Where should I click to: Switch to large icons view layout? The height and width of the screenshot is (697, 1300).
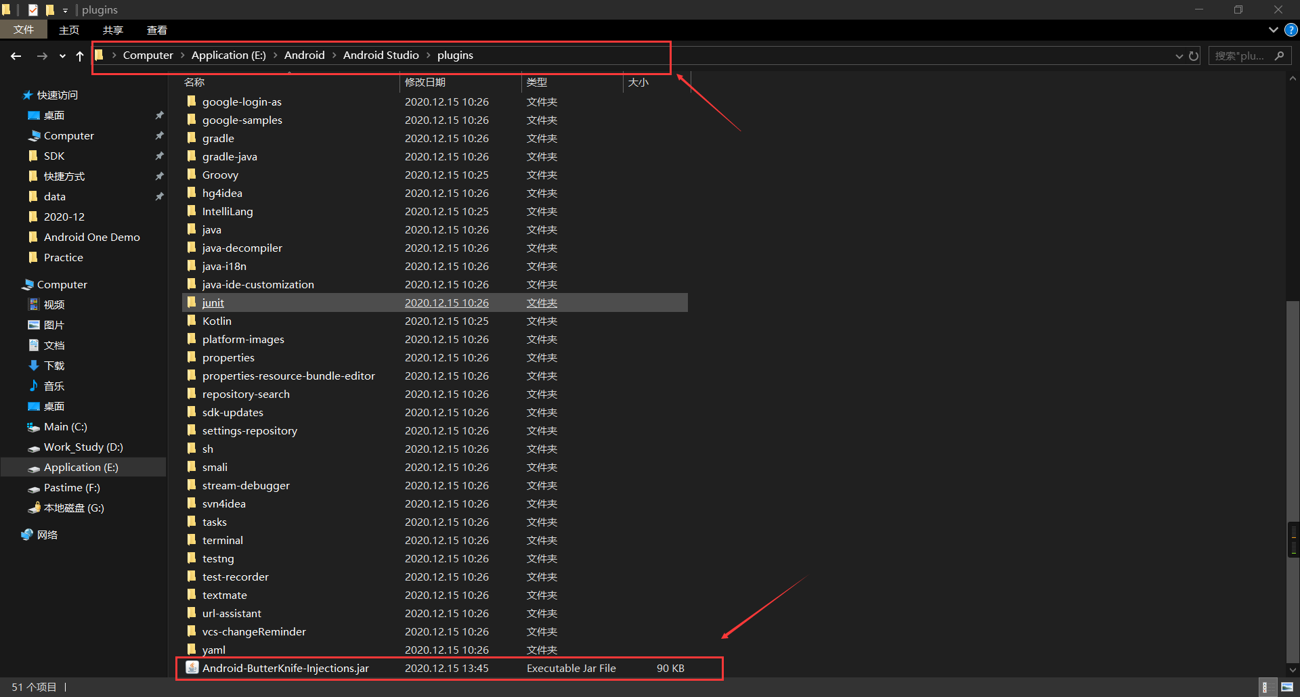[1287, 687]
